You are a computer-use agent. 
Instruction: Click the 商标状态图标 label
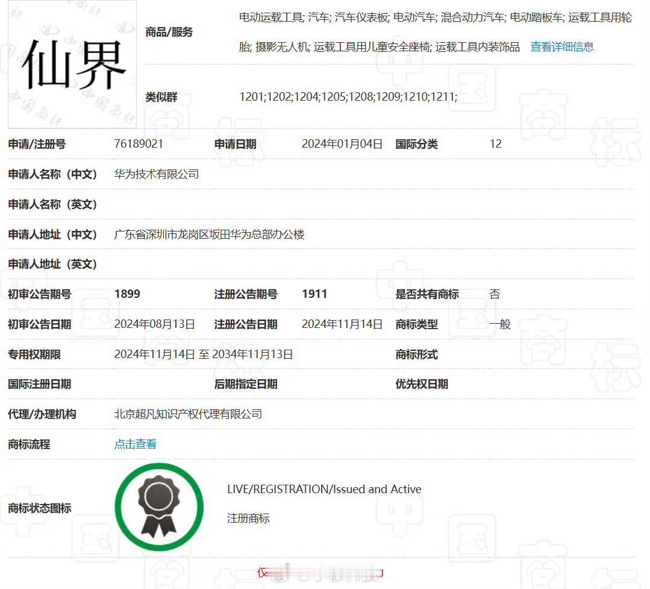point(39,508)
